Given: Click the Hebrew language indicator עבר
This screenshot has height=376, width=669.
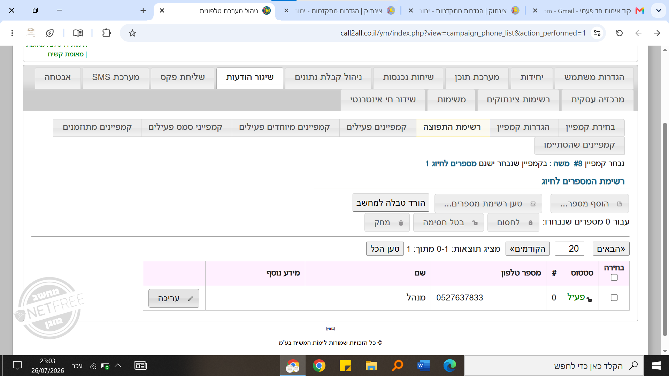Looking at the screenshot, I should pyautogui.click(x=77, y=366).
